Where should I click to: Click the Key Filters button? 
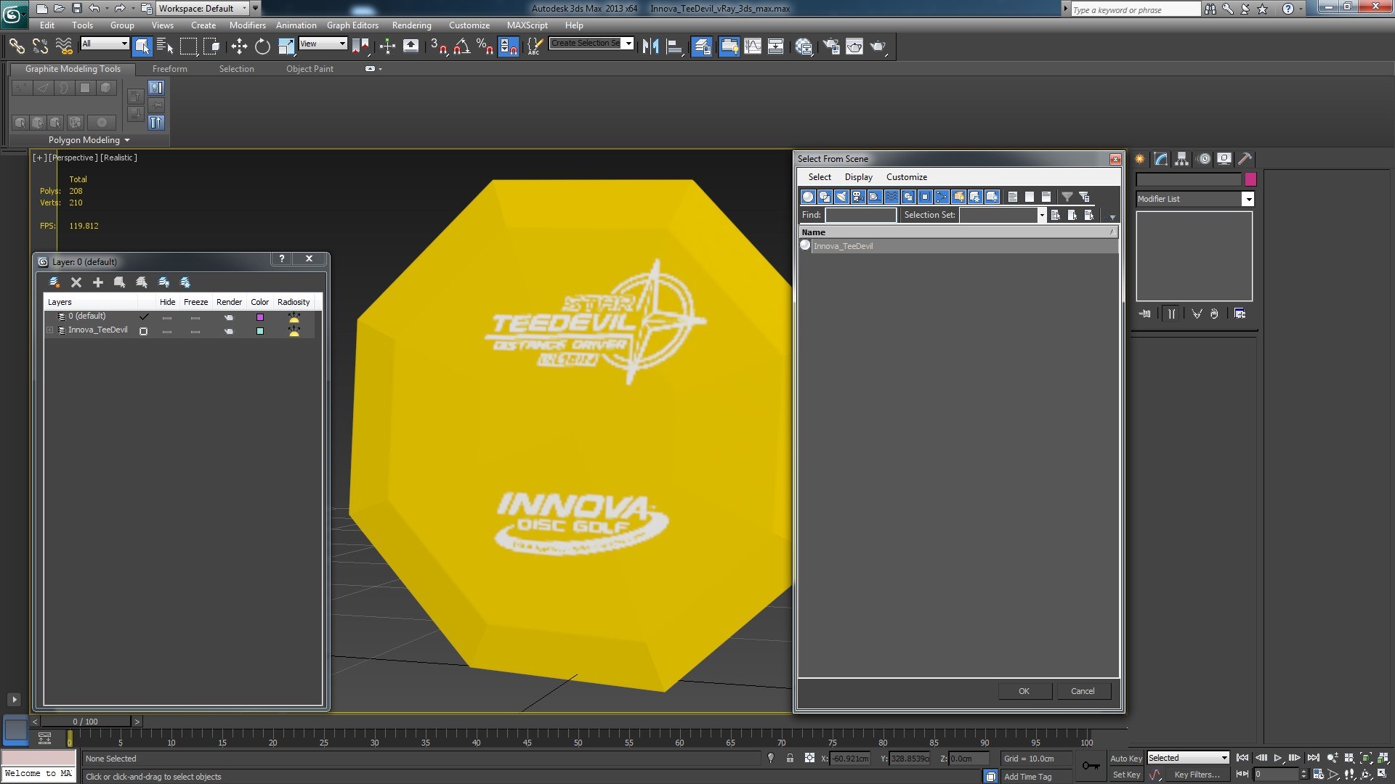1197,775
